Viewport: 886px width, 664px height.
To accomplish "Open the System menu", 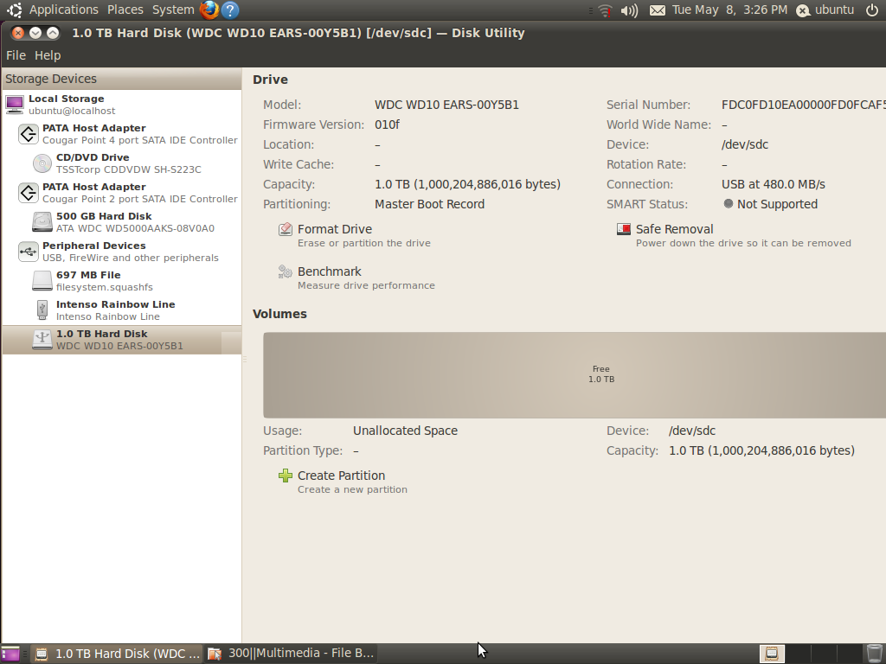I will pyautogui.click(x=173, y=10).
